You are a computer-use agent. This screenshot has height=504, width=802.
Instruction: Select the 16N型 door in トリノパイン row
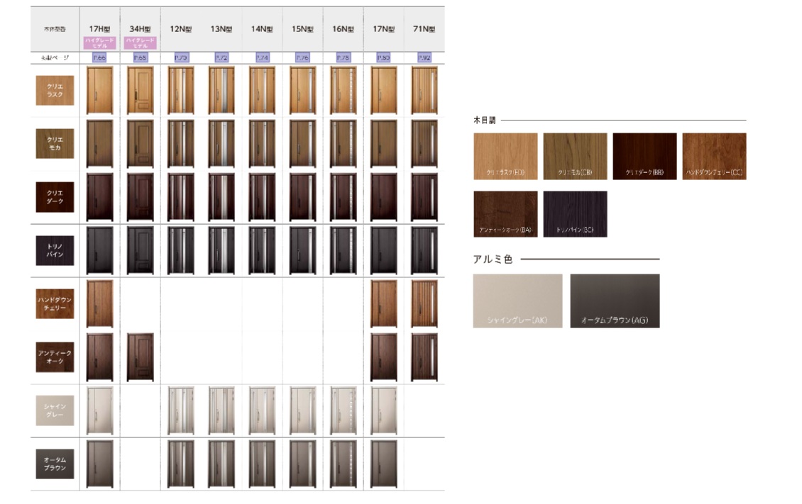point(344,251)
